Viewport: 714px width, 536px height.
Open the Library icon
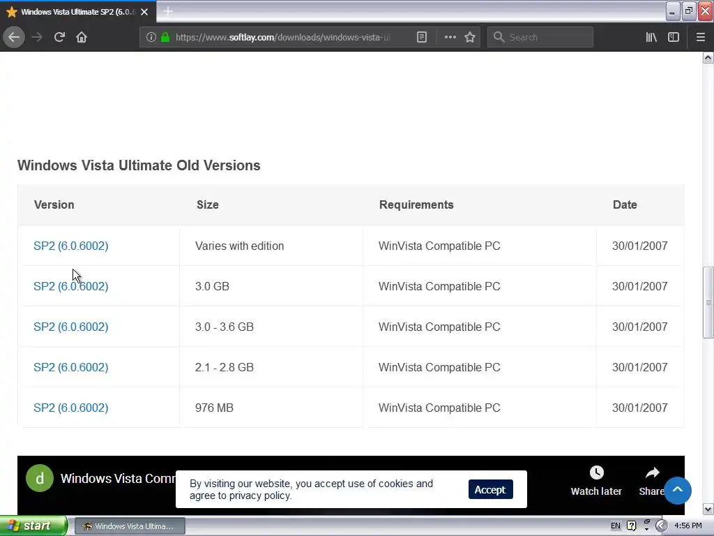coord(651,37)
